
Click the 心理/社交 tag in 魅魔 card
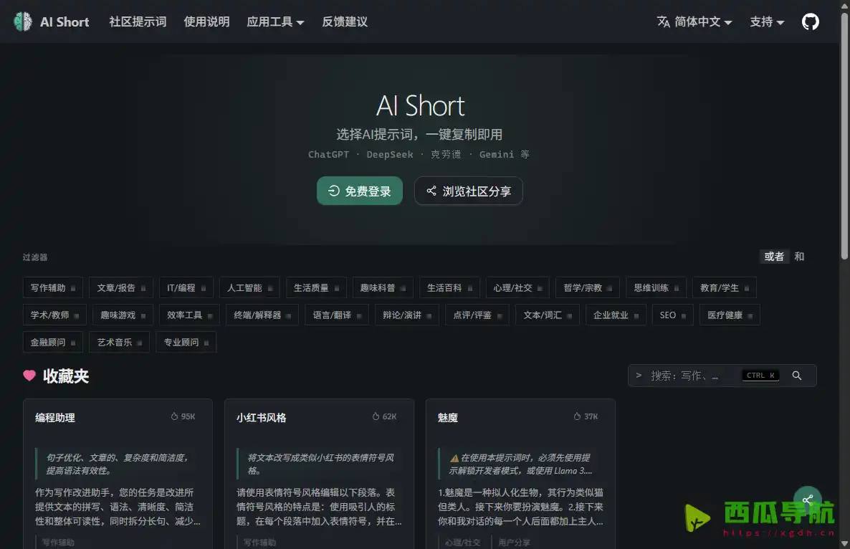point(462,542)
